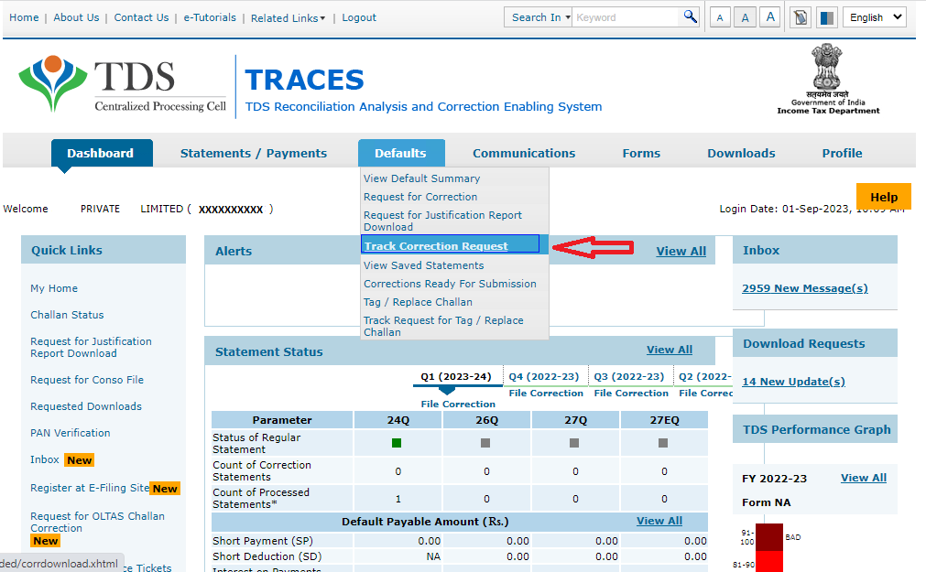Open the Search In dropdown
This screenshot has width=926, height=572.
coord(539,16)
